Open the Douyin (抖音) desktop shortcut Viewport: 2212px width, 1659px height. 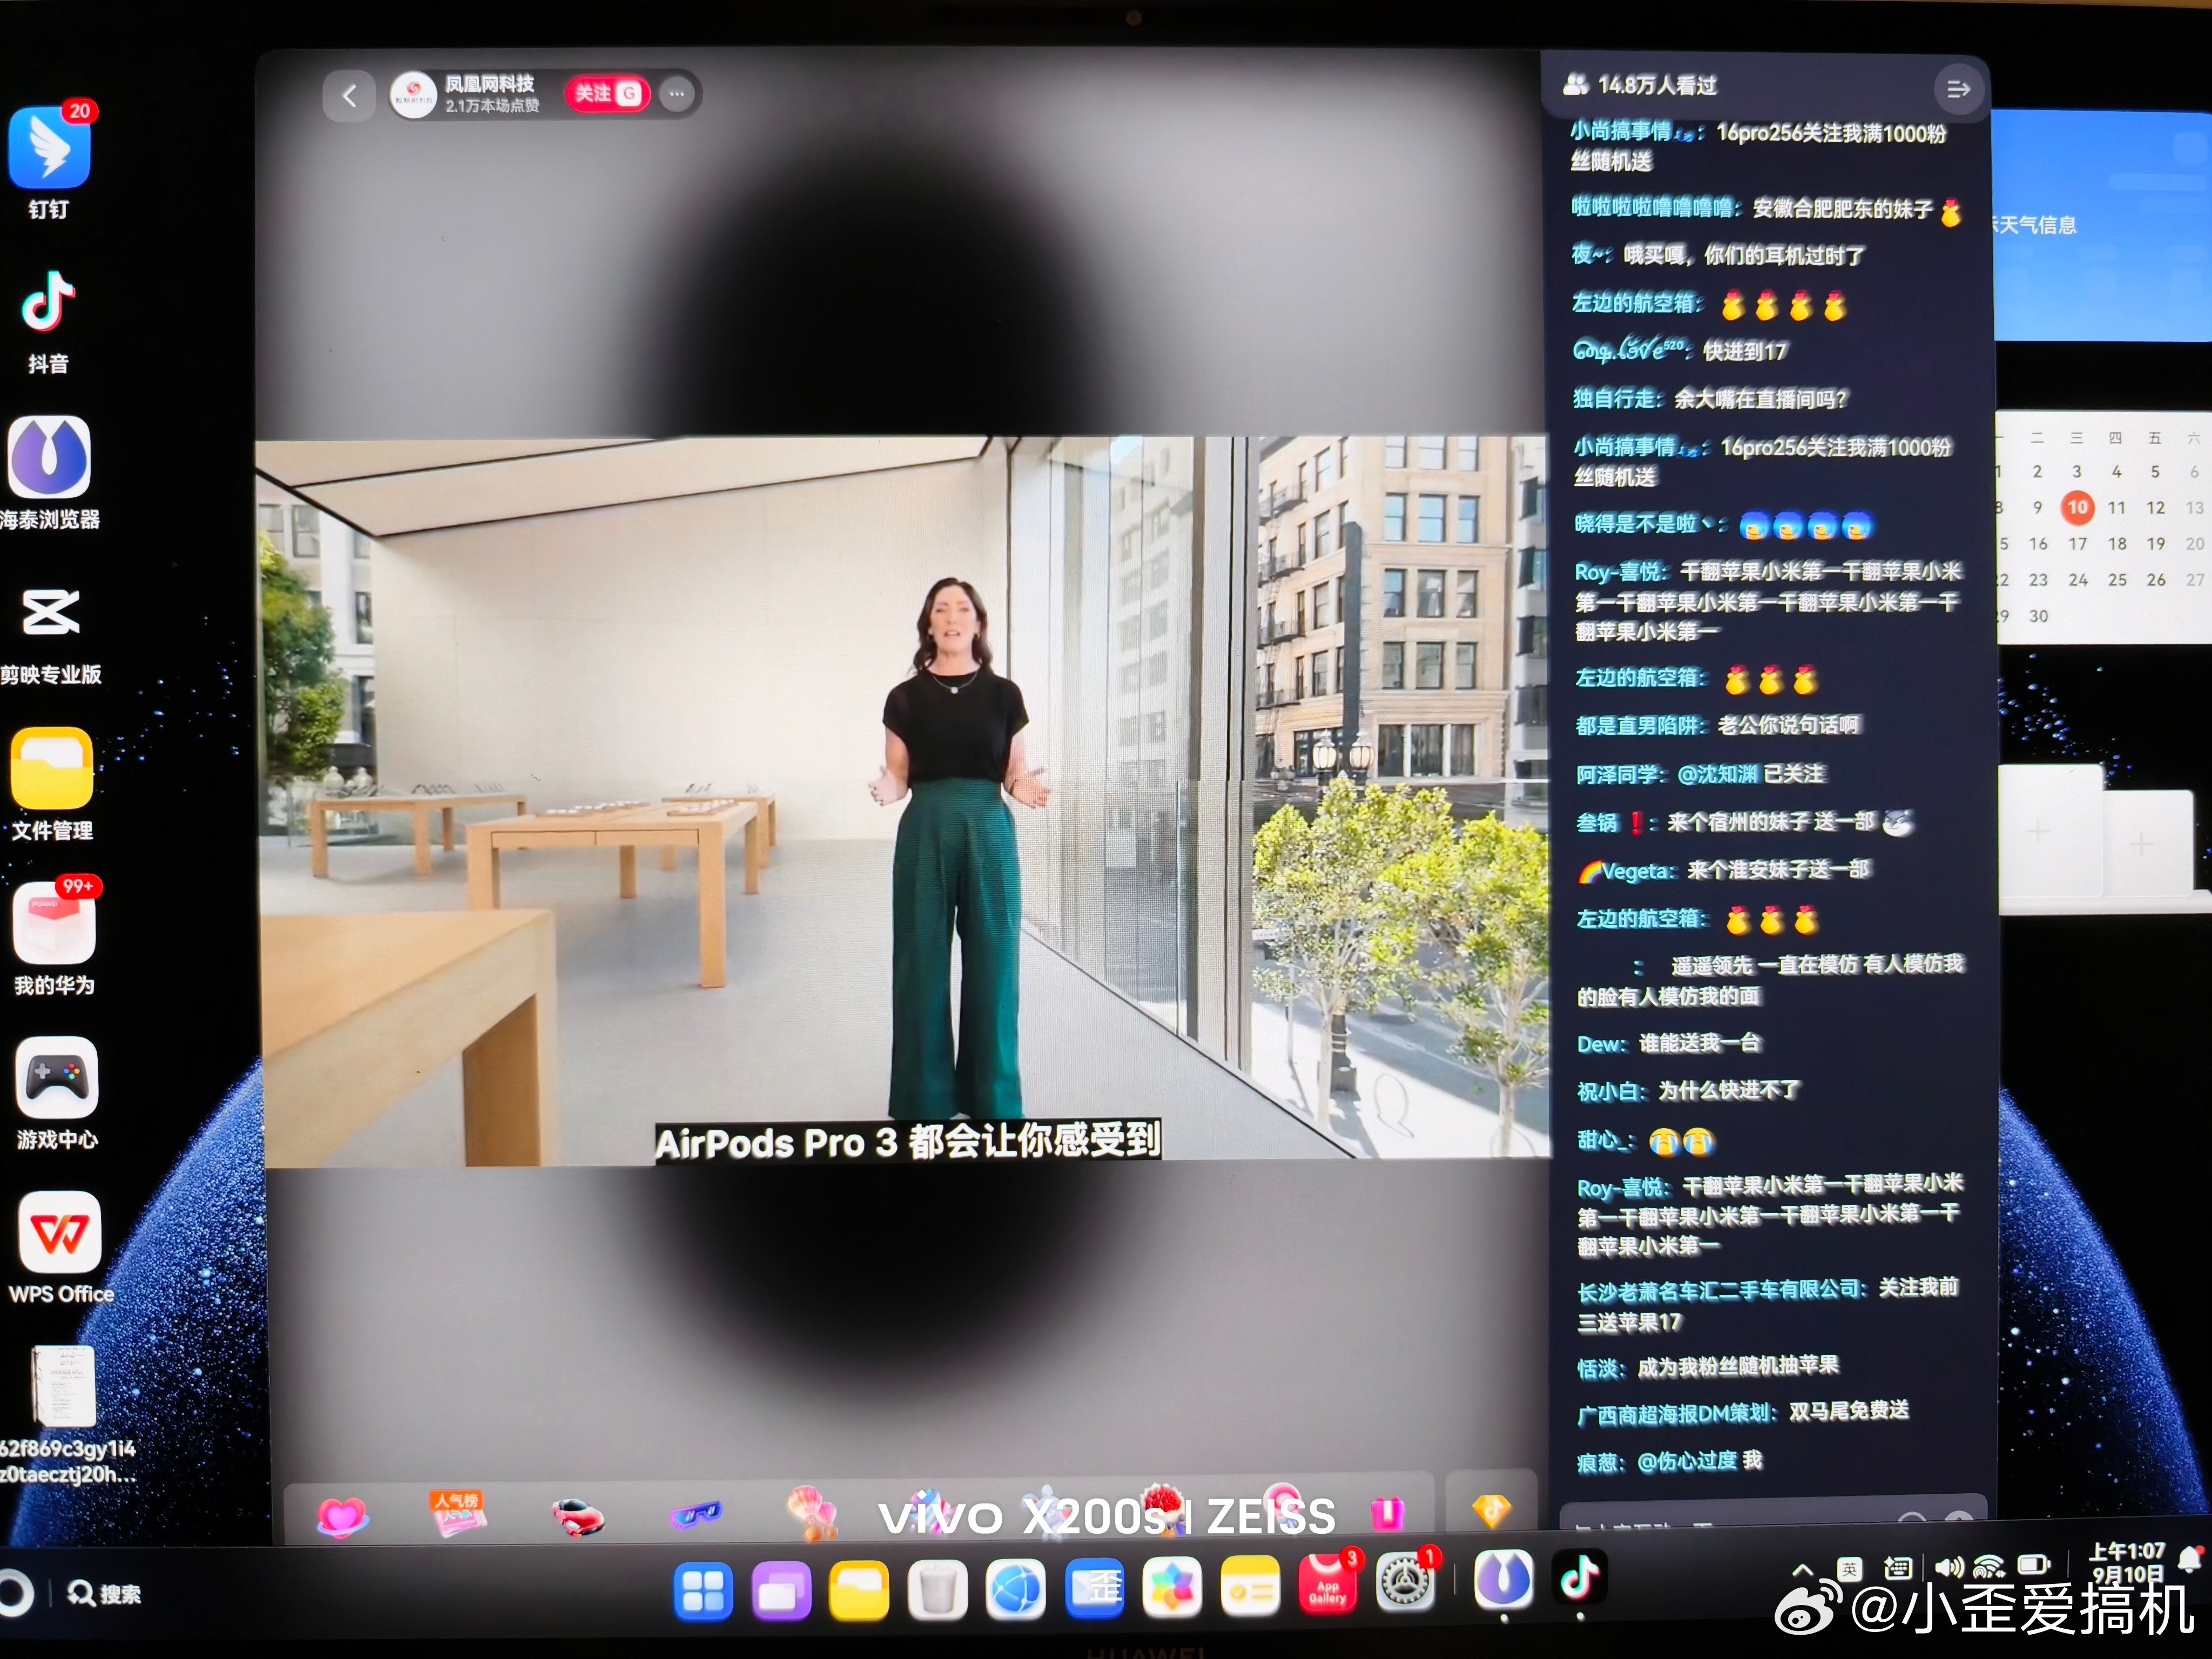pyautogui.click(x=48, y=302)
